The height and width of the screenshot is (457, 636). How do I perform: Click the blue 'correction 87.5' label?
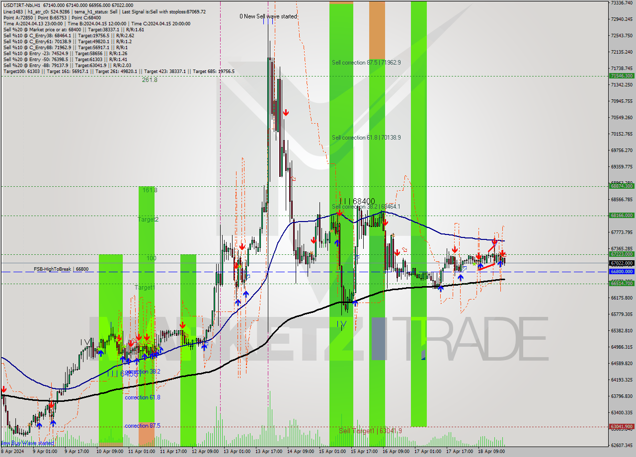[x=143, y=426]
